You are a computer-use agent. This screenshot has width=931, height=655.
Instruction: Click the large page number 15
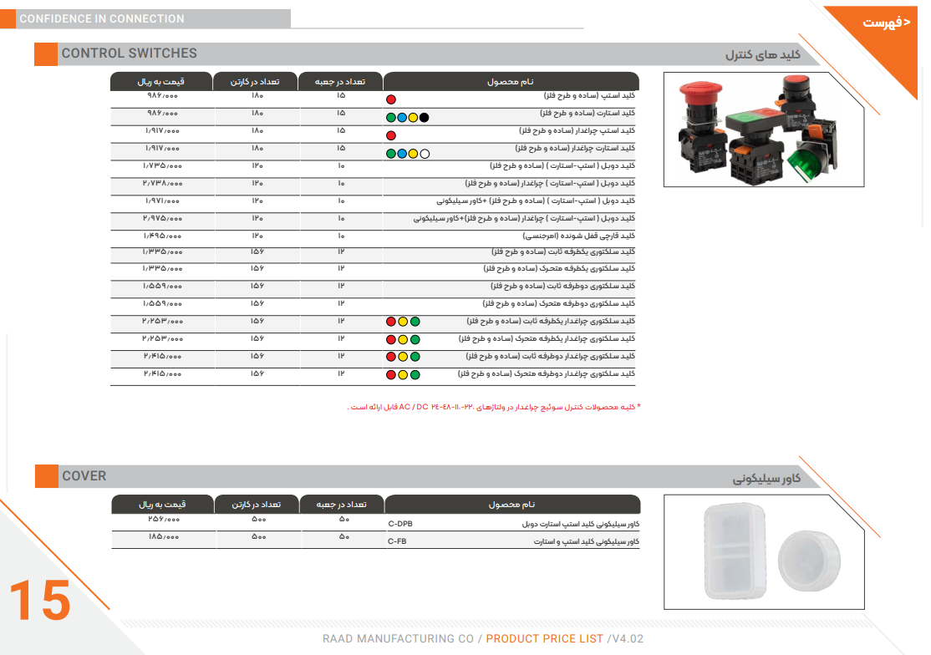point(39,602)
